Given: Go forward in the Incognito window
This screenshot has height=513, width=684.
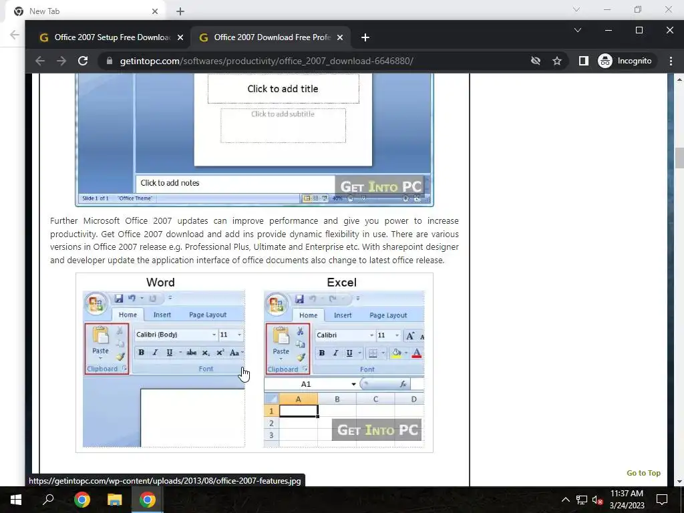Looking at the screenshot, I should click(x=61, y=61).
